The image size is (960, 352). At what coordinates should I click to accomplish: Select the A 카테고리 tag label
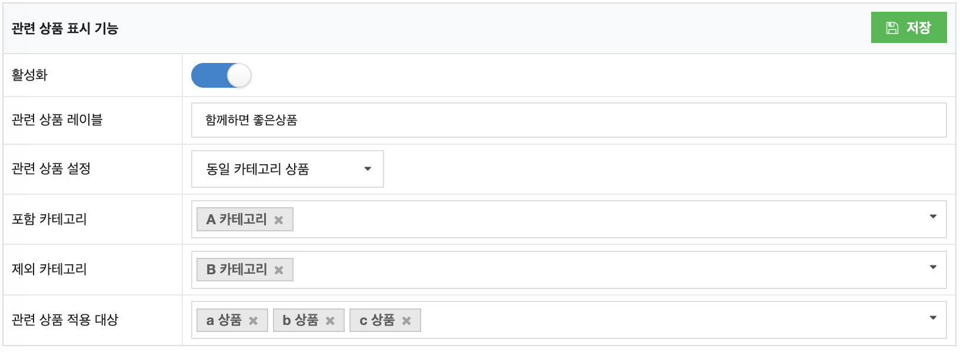(236, 220)
